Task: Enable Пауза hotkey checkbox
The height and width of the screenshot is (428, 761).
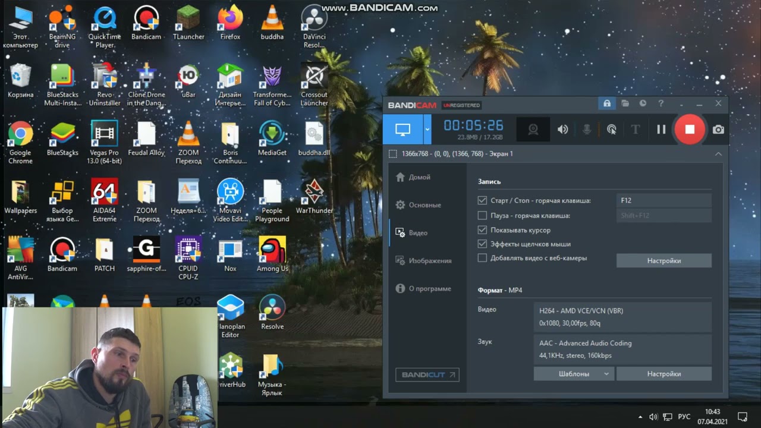Action: pos(482,216)
